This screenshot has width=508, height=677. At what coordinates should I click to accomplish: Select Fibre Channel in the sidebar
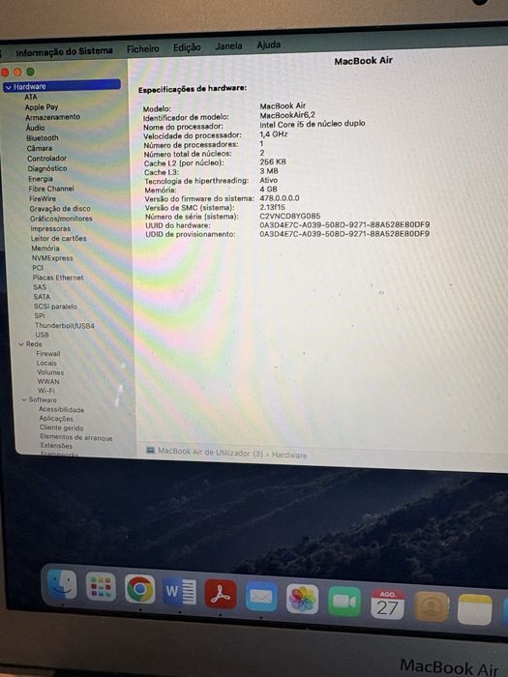point(51,189)
